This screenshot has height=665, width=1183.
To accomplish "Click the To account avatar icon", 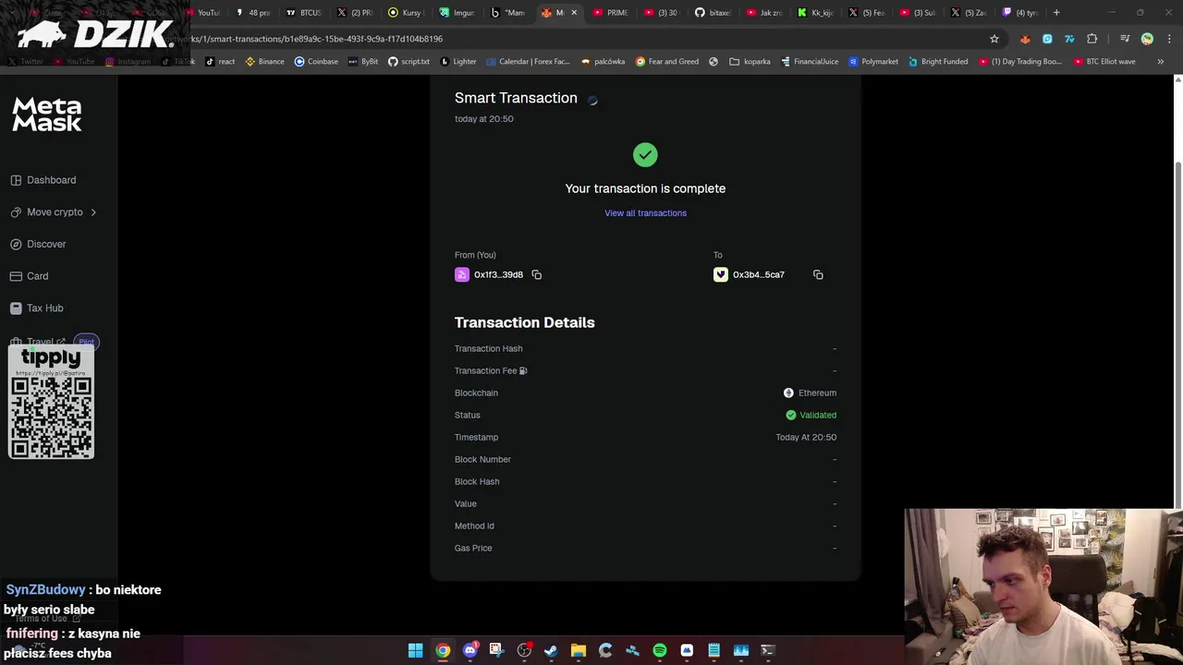I will coord(721,274).
